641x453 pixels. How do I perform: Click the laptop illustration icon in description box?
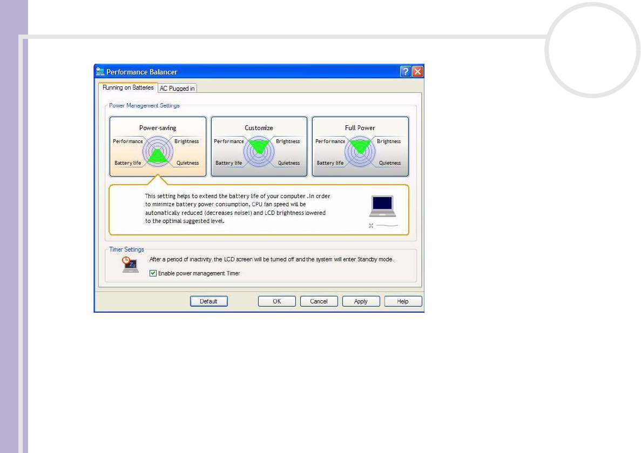pos(383,206)
